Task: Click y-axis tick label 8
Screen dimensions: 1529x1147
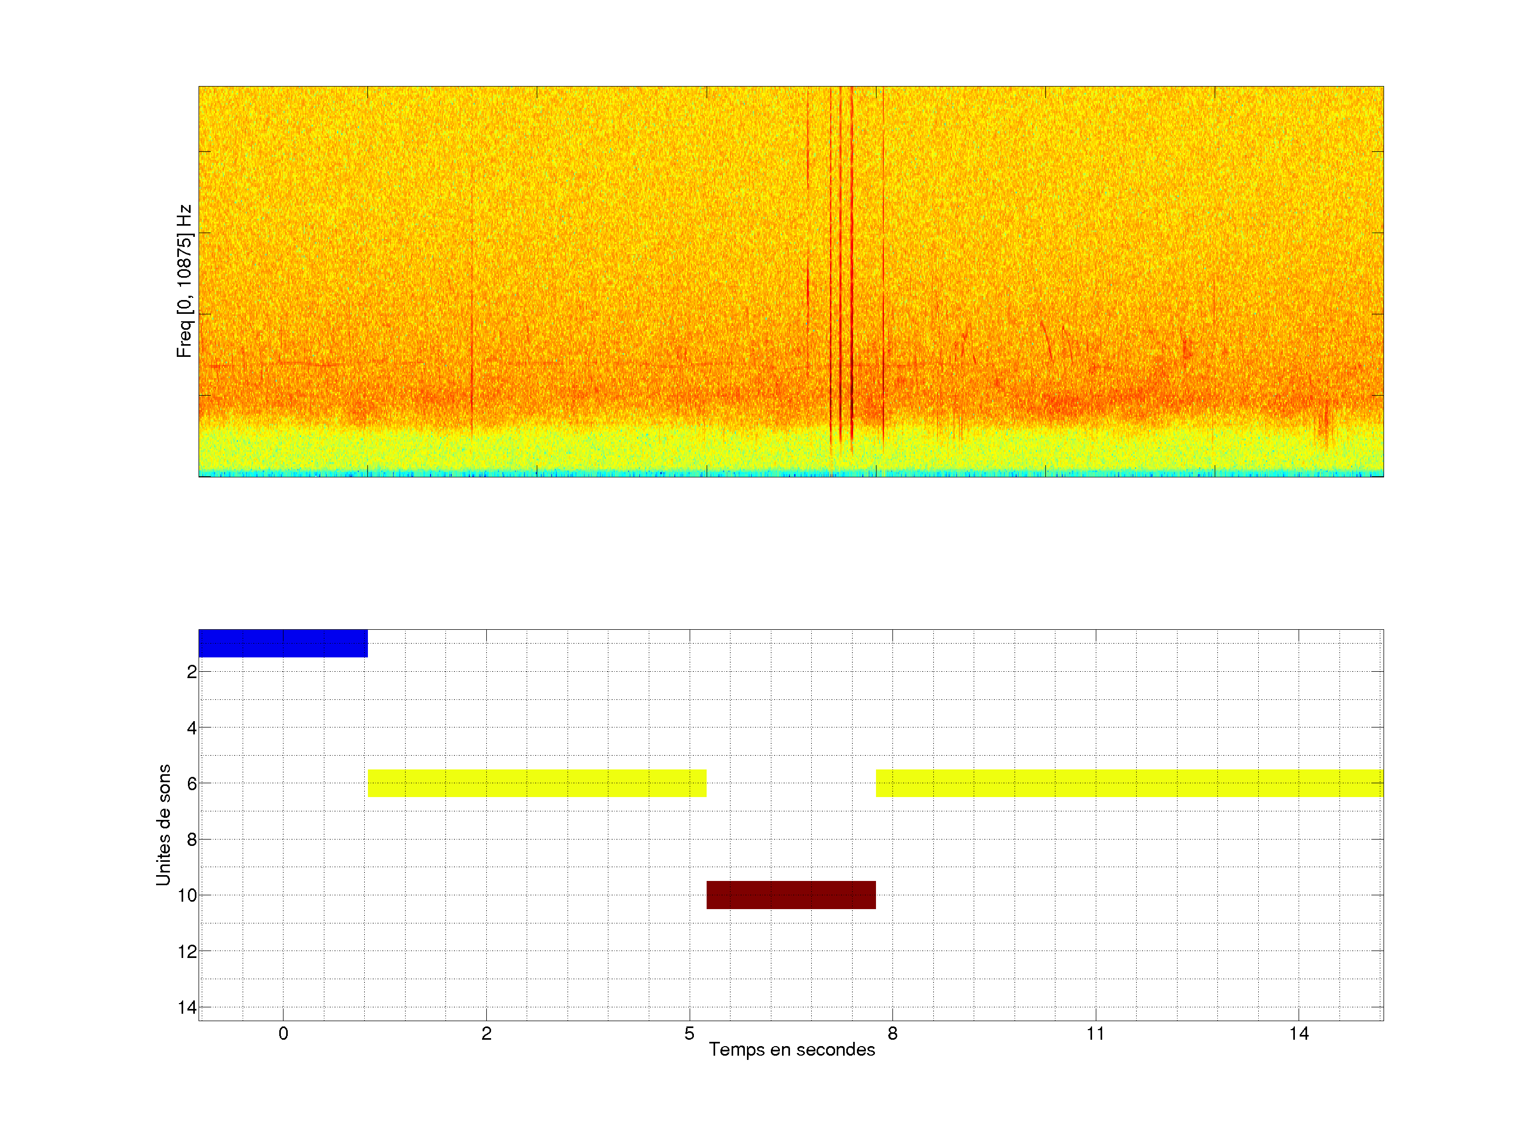Action: pyautogui.click(x=192, y=840)
